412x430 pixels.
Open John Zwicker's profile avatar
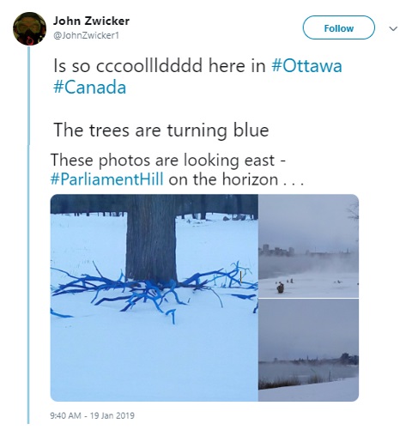(29, 28)
